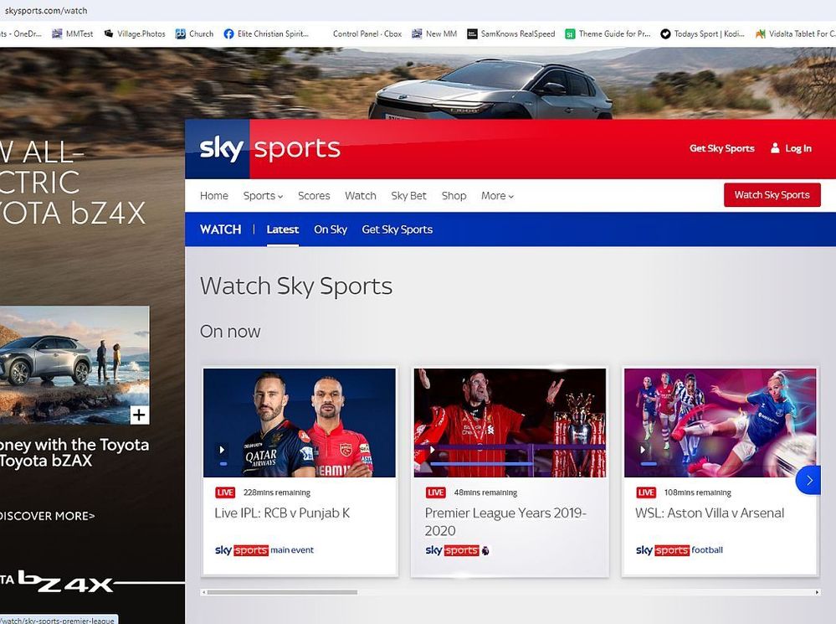Open the Sky Bet menu item

pyautogui.click(x=408, y=196)
